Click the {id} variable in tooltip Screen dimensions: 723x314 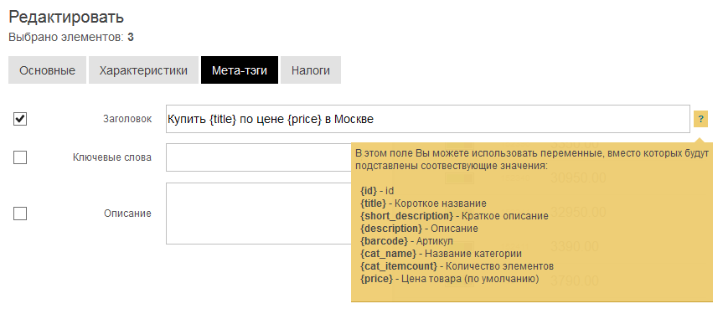tap(369, 191)
